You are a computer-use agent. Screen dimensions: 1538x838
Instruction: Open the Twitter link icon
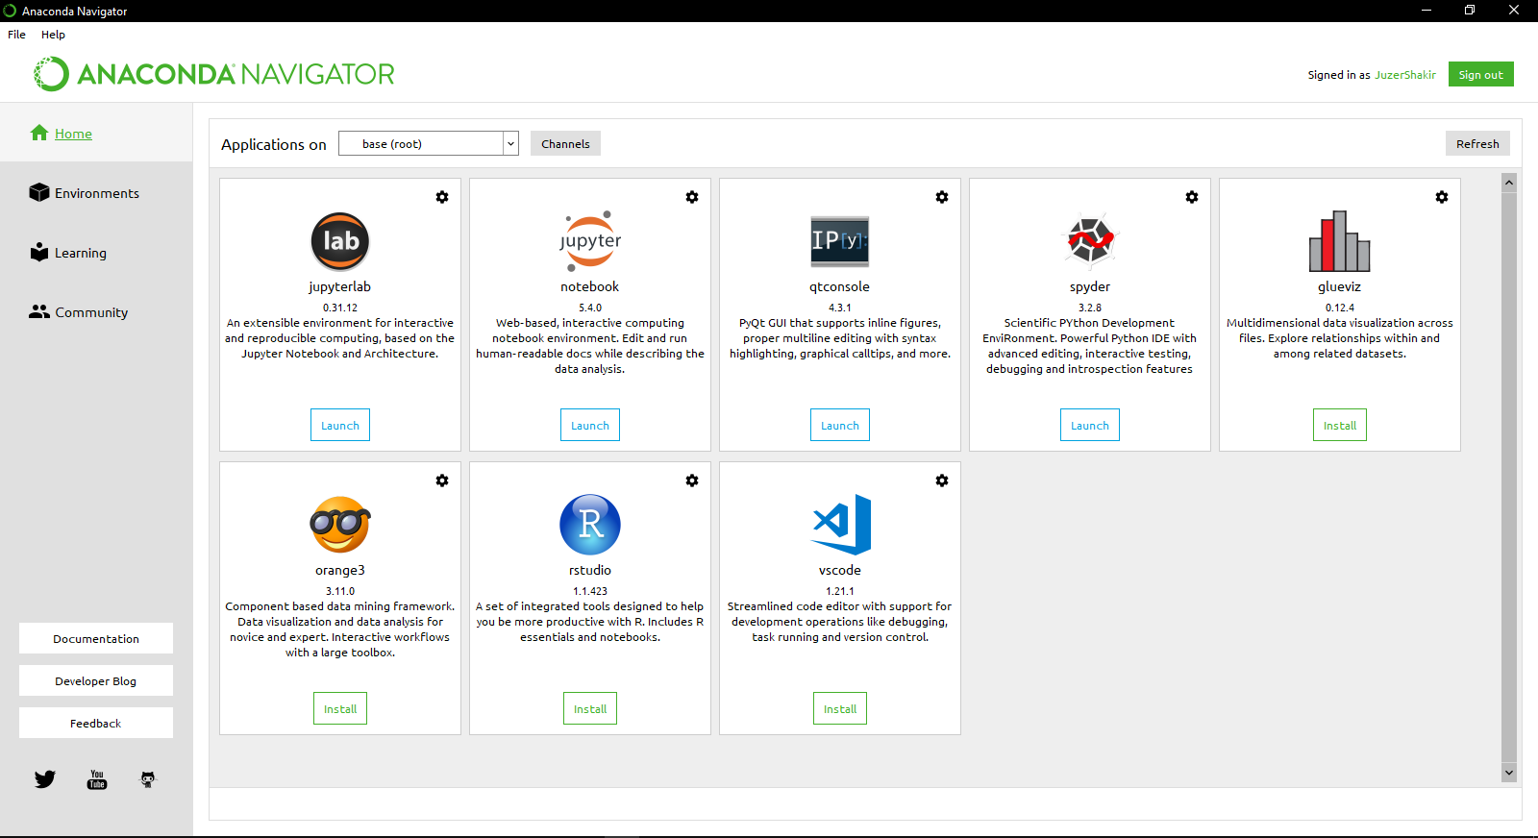pos(45,779)
